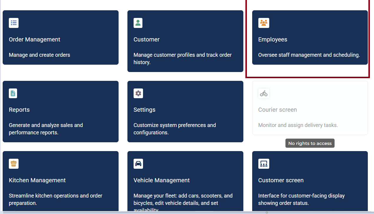Image resolution: width=374 pixels, height=214 pixels.
Task: Click the Courier screen bike icon
Action: [x=264, y=93]
